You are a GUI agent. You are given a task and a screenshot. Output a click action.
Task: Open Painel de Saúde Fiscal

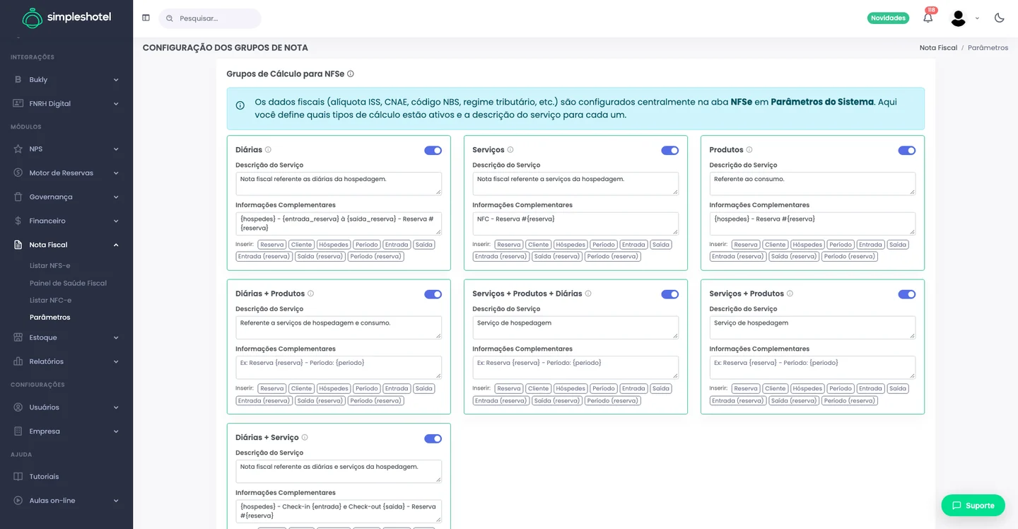coord(68,283)
